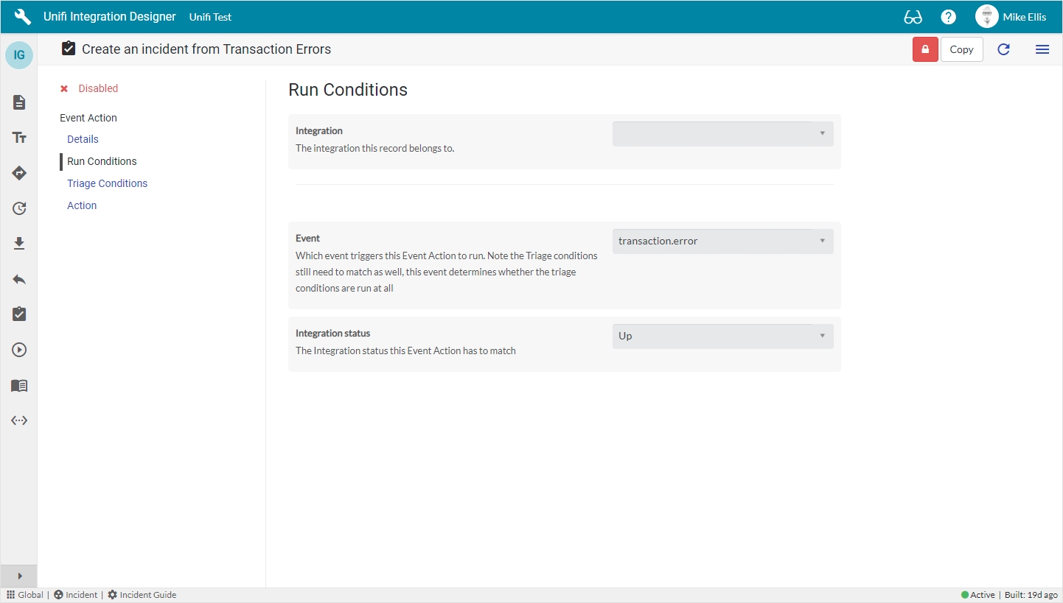Toggle the red lock button

pos(925,49)
